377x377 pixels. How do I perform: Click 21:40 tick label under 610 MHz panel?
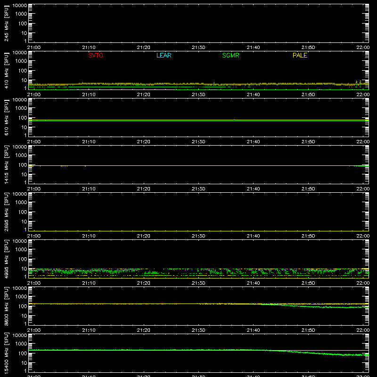coord(253,142)
